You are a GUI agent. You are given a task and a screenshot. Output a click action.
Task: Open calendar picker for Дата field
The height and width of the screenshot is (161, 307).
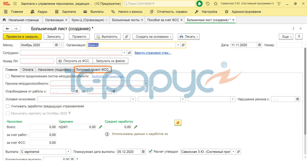(x=260, y=45)
